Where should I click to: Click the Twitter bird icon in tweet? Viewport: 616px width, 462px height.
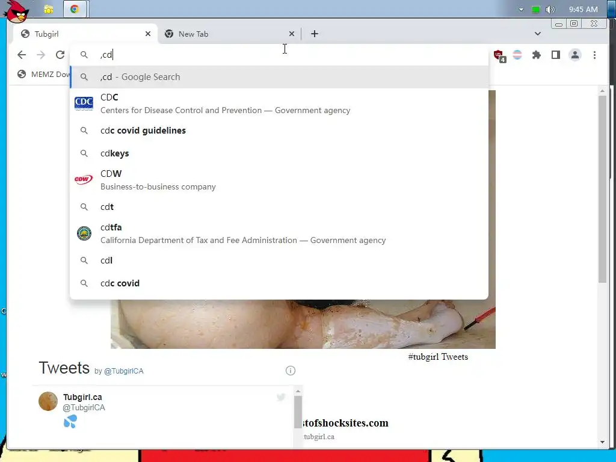pyautogui.click(x=281, y=397)
